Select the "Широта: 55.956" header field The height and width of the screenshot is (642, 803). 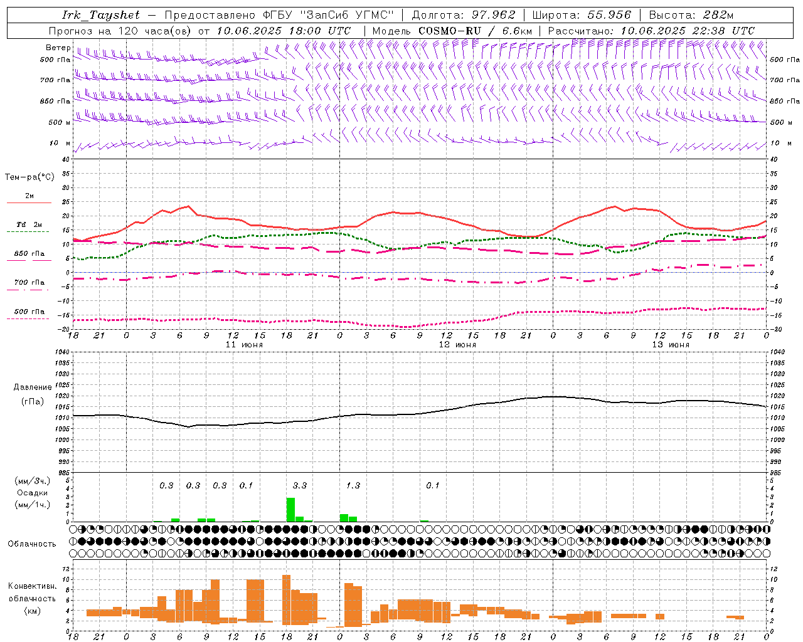pos(582,15)
